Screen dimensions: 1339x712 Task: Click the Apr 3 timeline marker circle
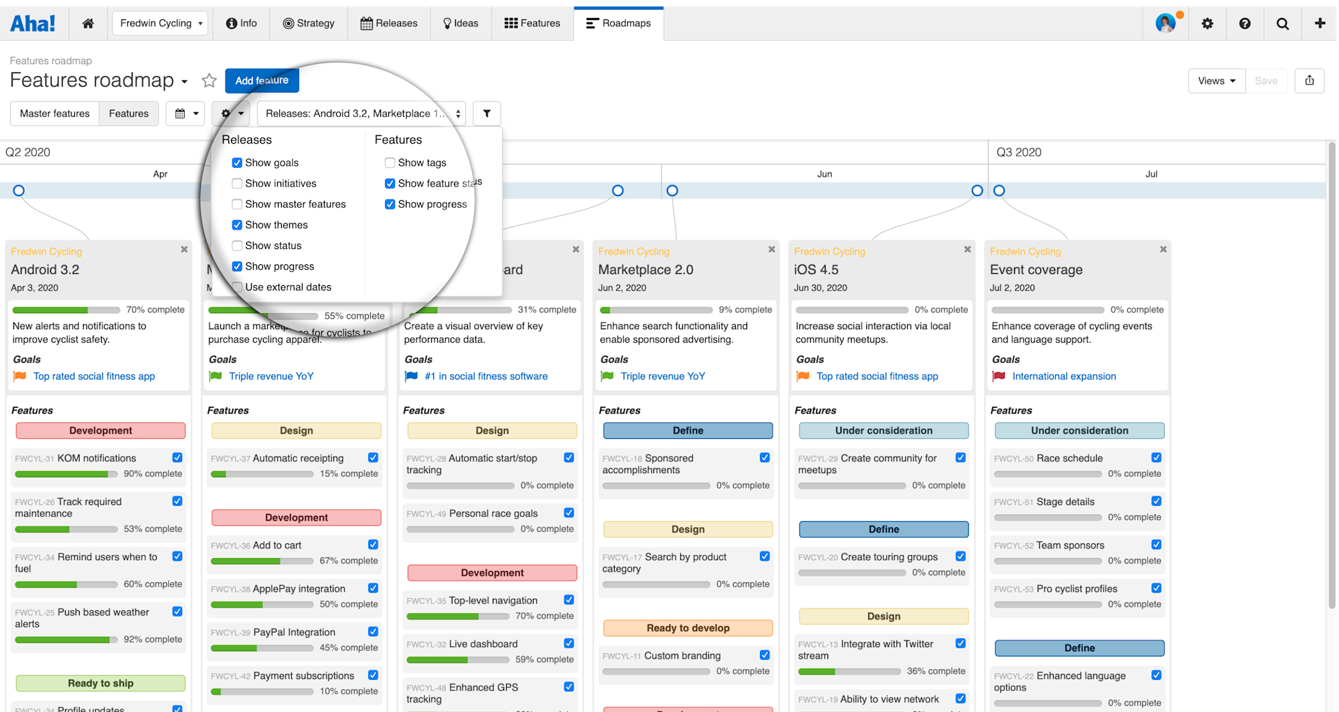(19, 191)
